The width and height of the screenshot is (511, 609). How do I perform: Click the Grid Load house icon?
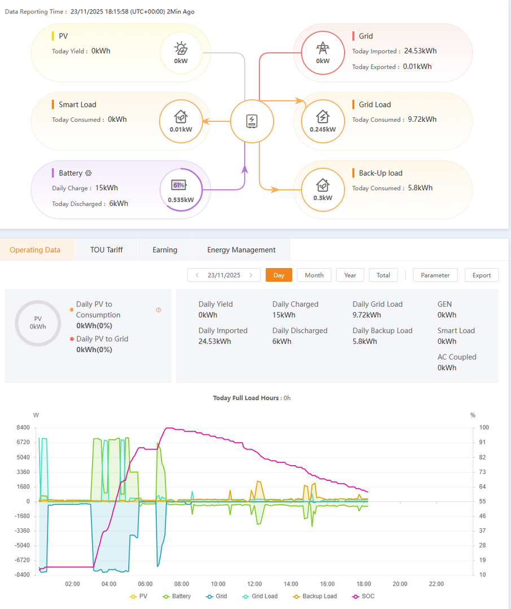point(322,117)
